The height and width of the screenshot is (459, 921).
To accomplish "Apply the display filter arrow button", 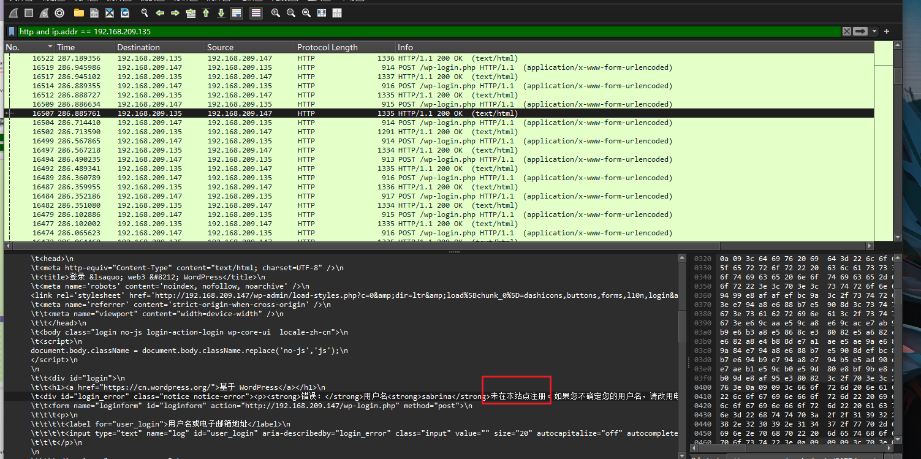I will [861, 31].
